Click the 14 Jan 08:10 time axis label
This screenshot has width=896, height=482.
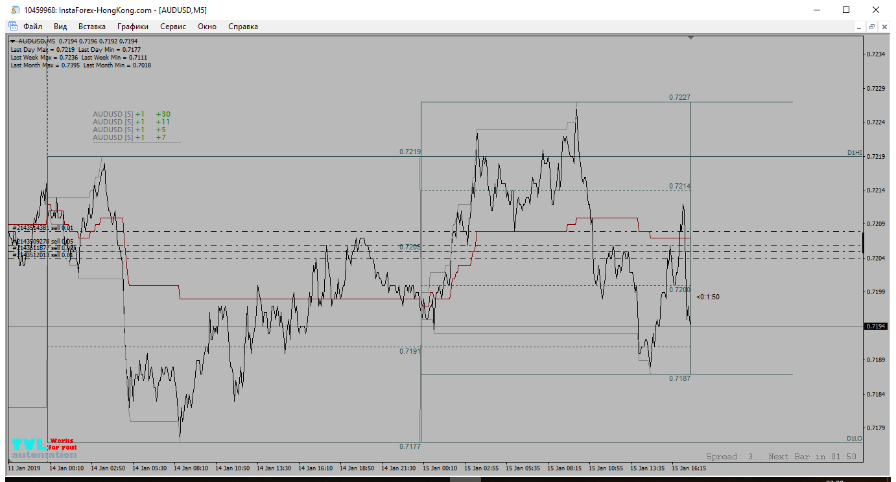tap(191, 468)
